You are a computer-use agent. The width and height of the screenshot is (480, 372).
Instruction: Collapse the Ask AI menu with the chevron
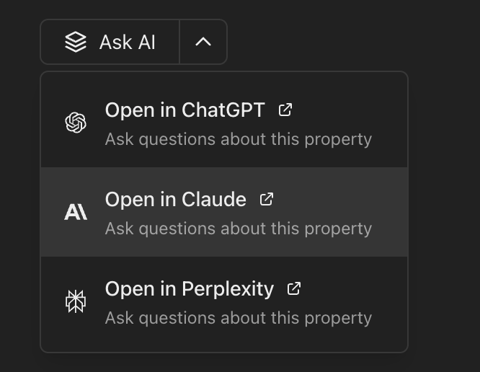click(x=203, y=42)
